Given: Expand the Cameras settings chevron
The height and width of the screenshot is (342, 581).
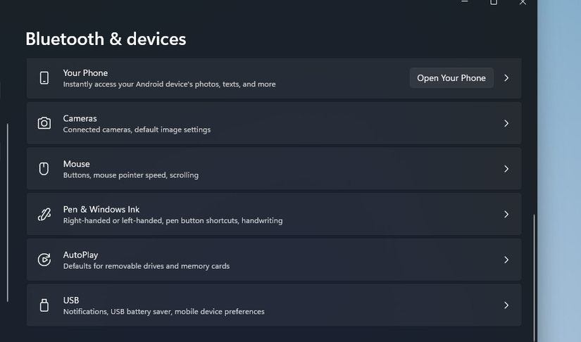Looking at the screenshot, I should (506, 123).
